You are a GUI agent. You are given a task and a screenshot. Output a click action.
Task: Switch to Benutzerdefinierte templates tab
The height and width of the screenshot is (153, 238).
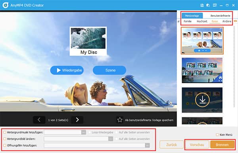[x=220, y=15]
